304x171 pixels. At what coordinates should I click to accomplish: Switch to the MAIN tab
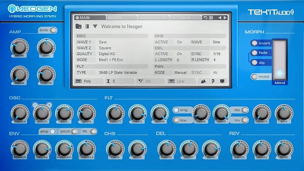tap(90, 17)
